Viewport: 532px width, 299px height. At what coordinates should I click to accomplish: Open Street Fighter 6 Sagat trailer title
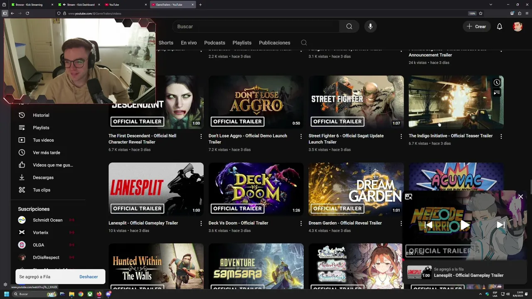[346, 139]
